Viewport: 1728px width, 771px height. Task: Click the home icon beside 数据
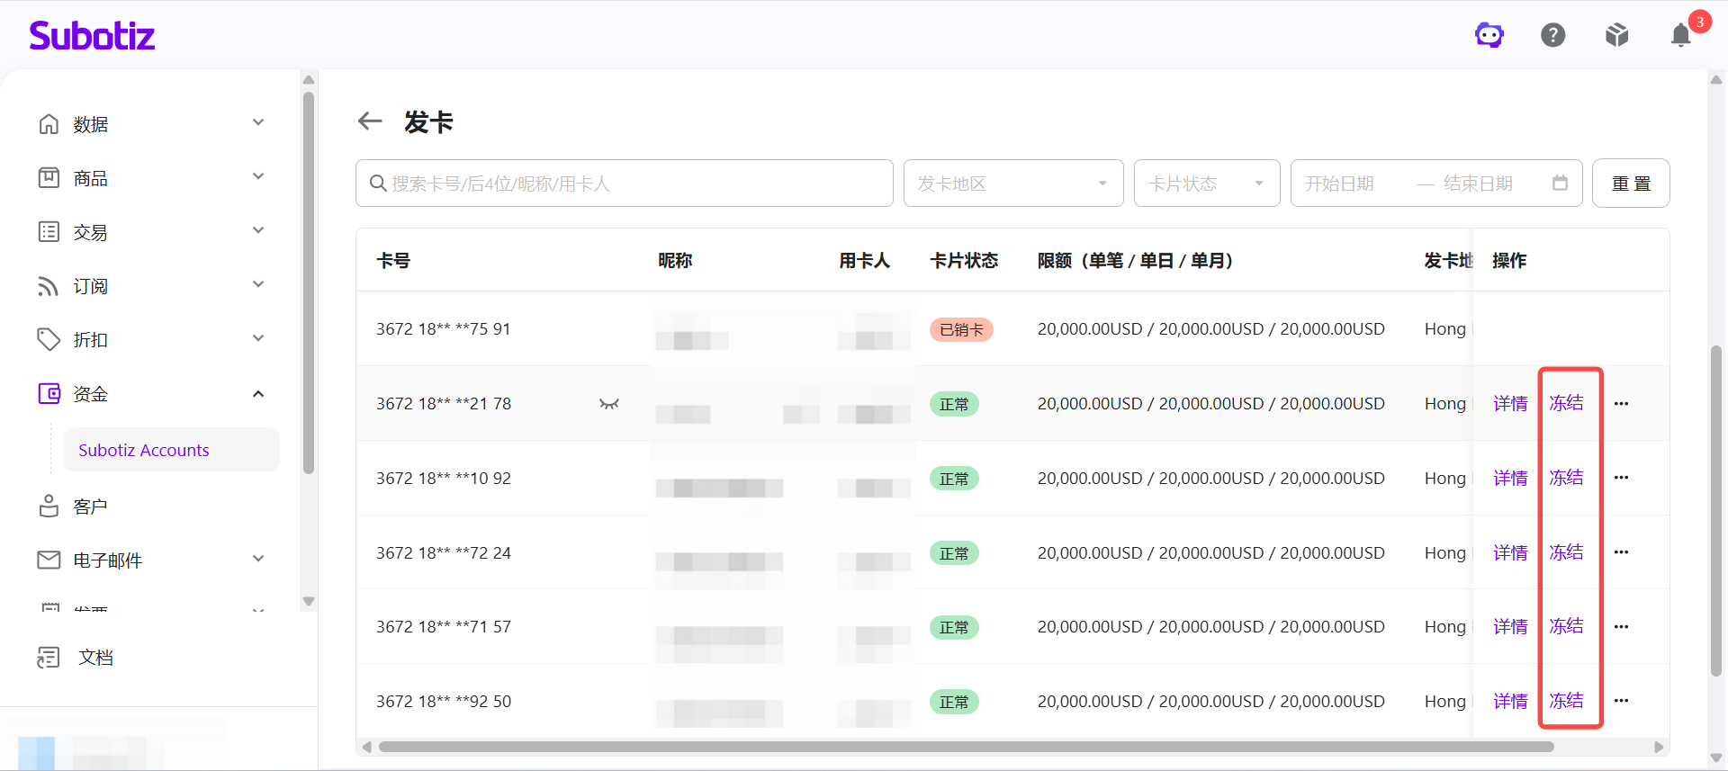click(x=49, y=123)
